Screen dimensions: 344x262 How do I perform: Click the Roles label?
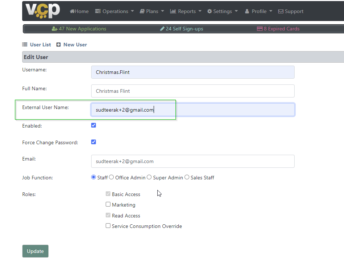tap(29, 194)
